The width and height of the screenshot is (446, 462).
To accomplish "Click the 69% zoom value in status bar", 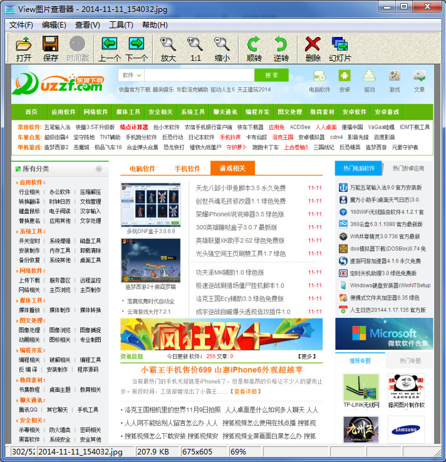I will (x=239, y=452).
